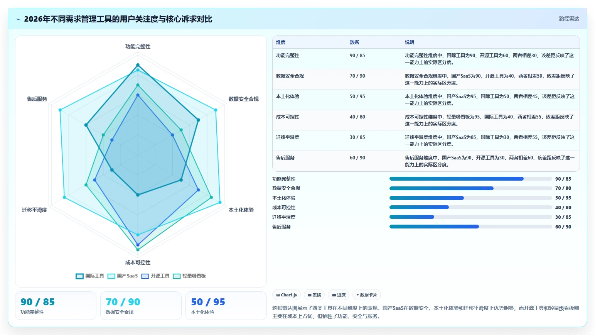595x335 pixels.
Task: Click the 成本可控性 table row label
Action: pyautogui.click(x=288, y=117)
